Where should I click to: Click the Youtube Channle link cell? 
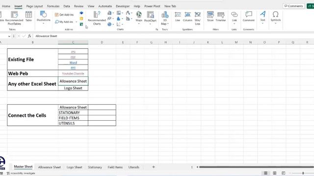point(73,73)
